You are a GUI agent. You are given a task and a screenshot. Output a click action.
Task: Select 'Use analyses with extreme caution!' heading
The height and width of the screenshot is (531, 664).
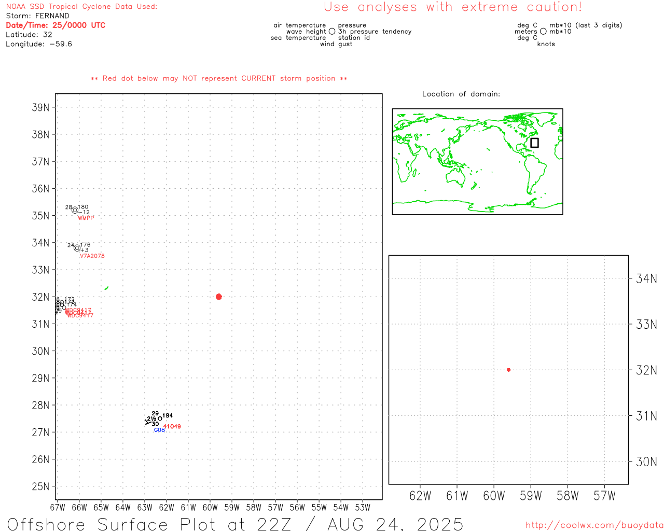[453, 7]
